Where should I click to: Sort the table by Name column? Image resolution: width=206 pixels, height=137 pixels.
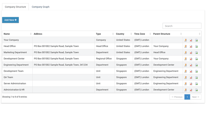[17, 34]
